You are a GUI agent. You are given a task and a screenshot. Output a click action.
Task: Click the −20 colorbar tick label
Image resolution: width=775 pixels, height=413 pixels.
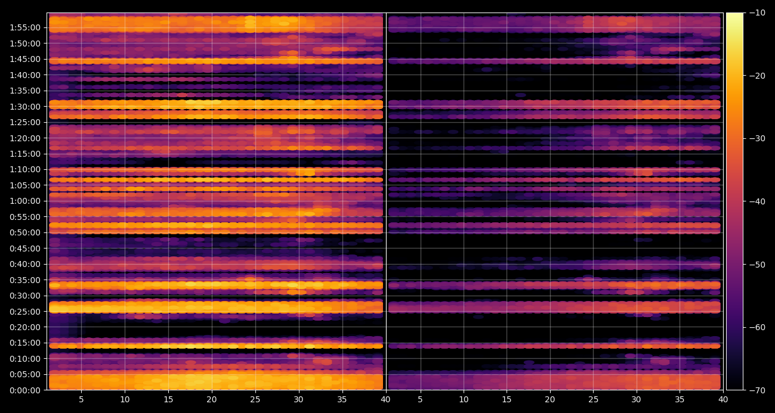[x=758, y=76]
